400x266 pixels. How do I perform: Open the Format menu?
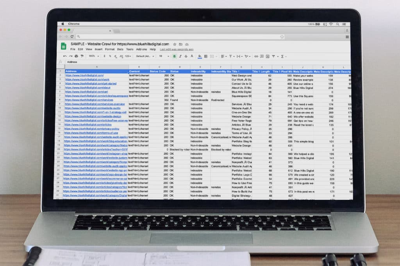110,49
